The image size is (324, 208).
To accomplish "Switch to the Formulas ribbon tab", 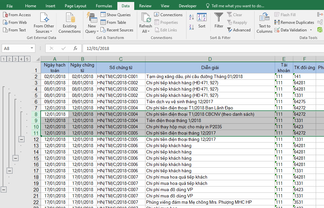I will (104, 6).
